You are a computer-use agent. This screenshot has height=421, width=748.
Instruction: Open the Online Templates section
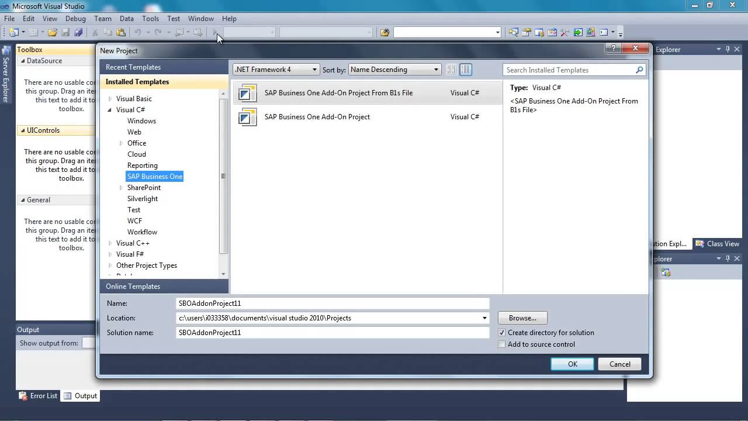[x=164, y=287]
